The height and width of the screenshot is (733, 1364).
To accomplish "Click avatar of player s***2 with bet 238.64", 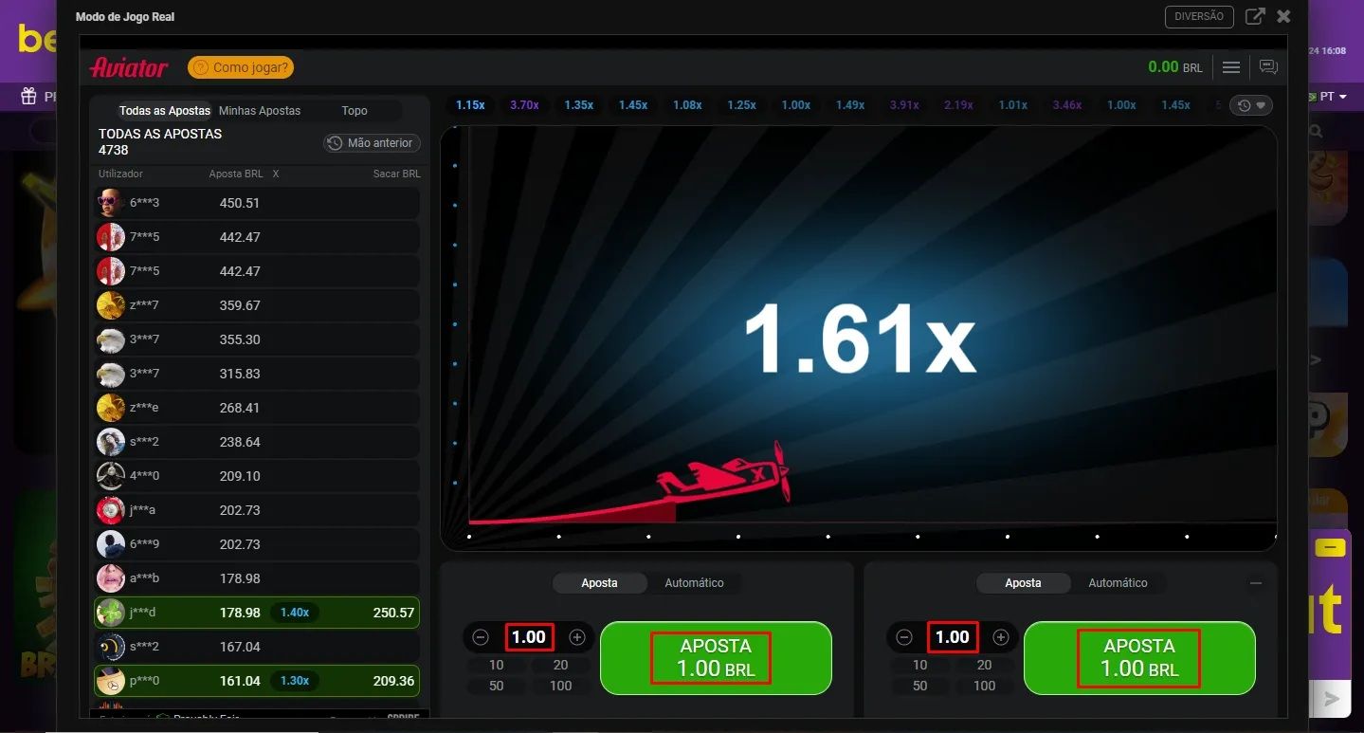I will pos(111,442).
